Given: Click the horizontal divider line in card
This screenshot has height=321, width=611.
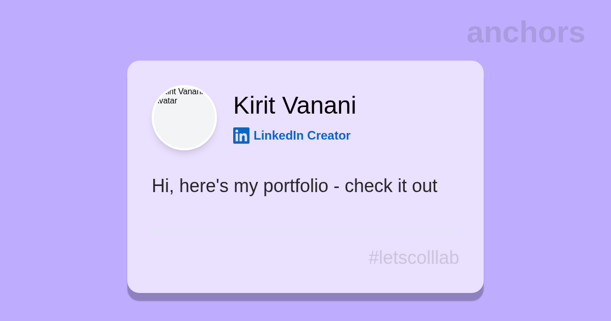Looking at the screenshot, I should [305, 230].
